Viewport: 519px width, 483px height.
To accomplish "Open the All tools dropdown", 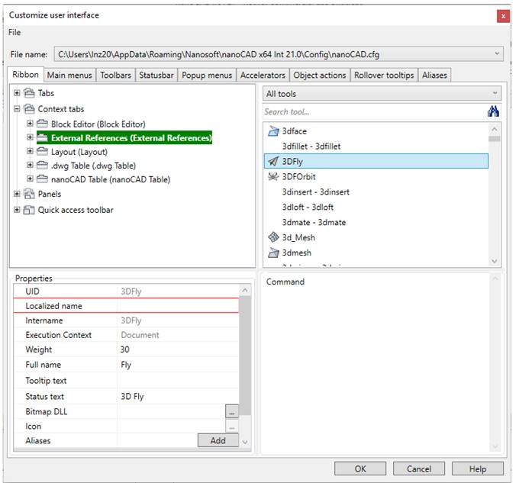I will (x=382, y=94).
